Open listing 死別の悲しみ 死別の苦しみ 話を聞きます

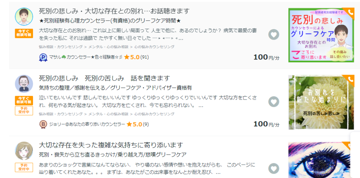point(104,78)
